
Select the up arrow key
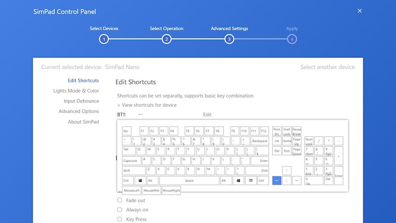click(x=287, y=170)
